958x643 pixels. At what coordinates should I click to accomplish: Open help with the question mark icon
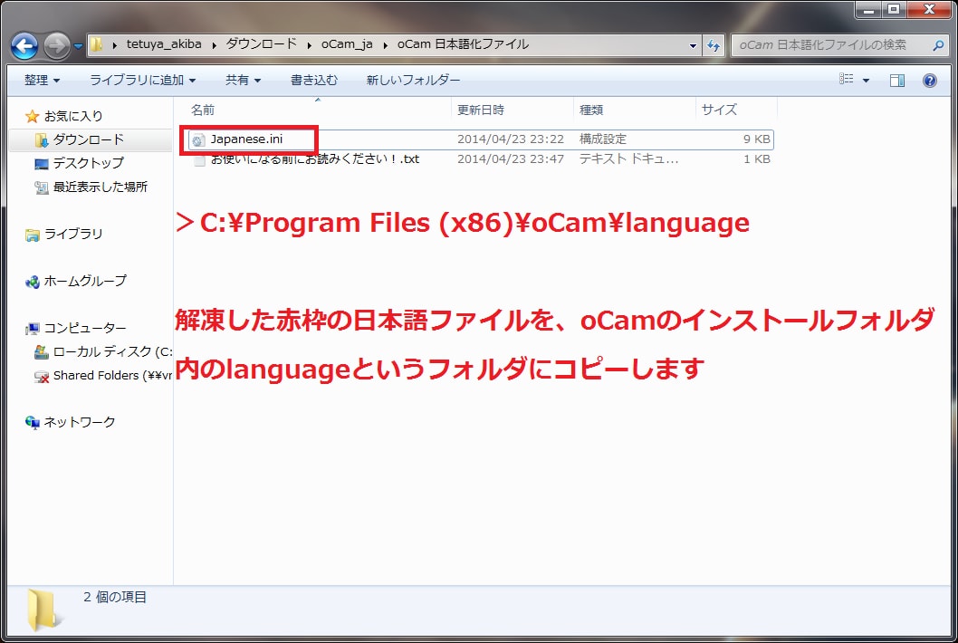(929, 80)
